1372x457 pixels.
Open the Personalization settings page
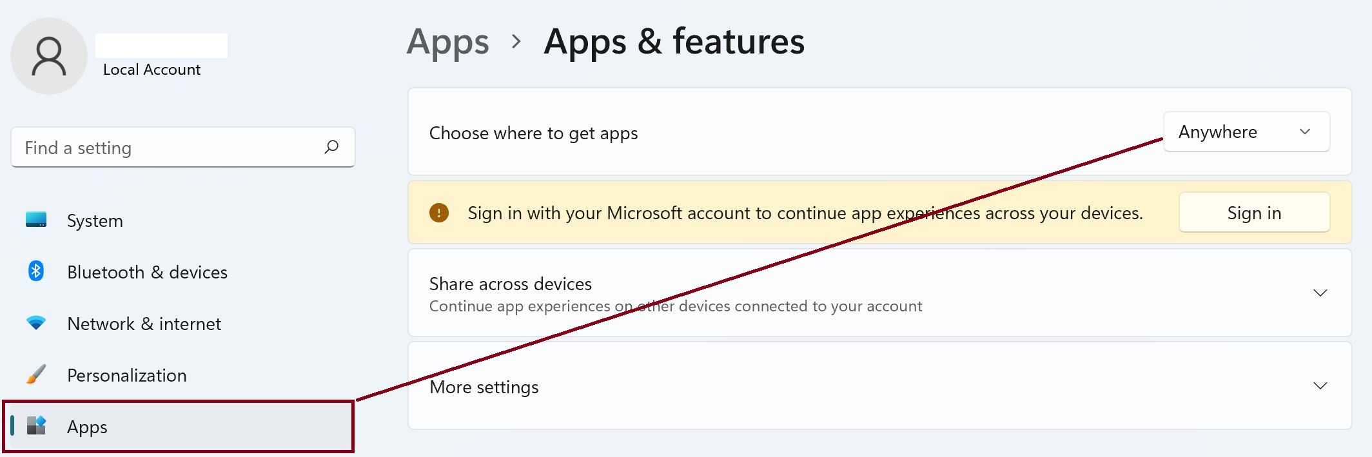(x=126, y=375)
